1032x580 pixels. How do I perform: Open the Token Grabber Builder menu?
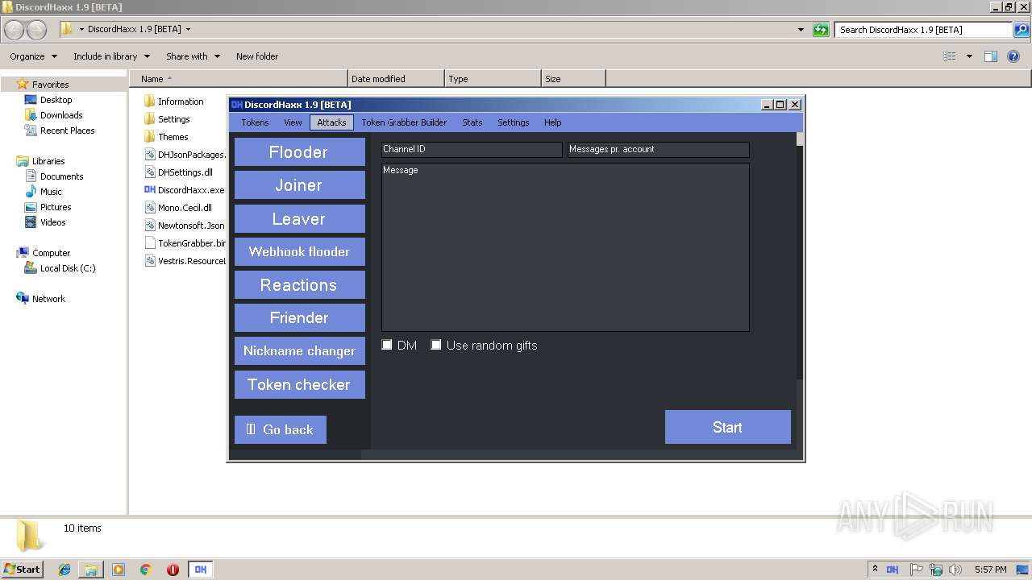click(x=404, y=122)
